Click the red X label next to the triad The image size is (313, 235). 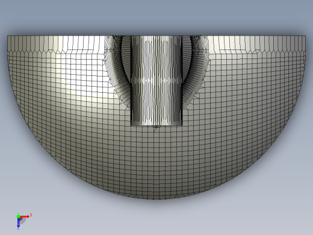[x=31, y=215]
